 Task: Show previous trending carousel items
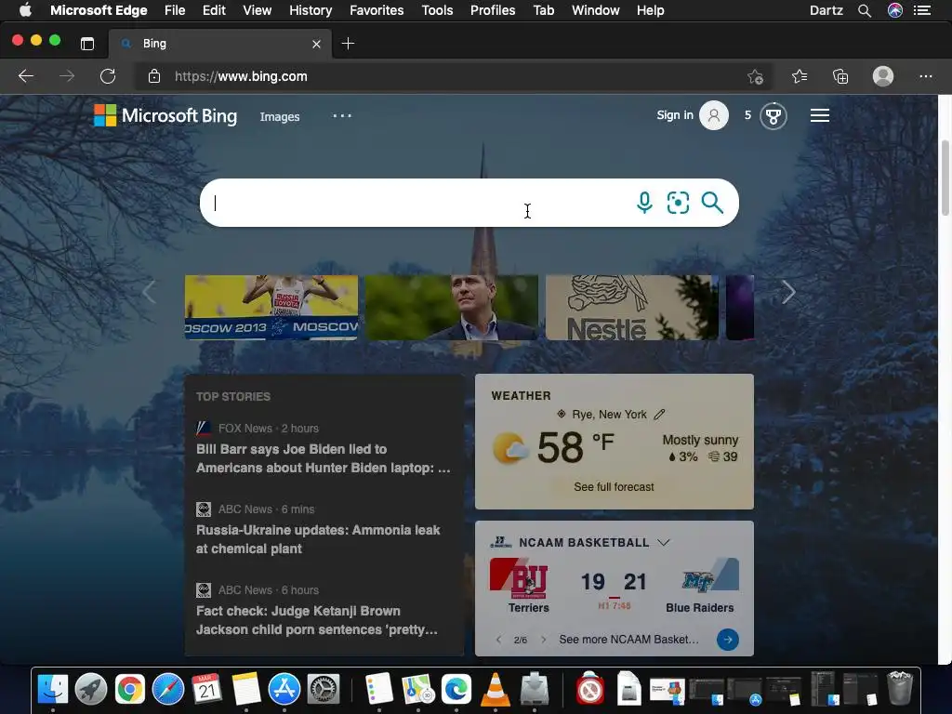click(150, 292)
